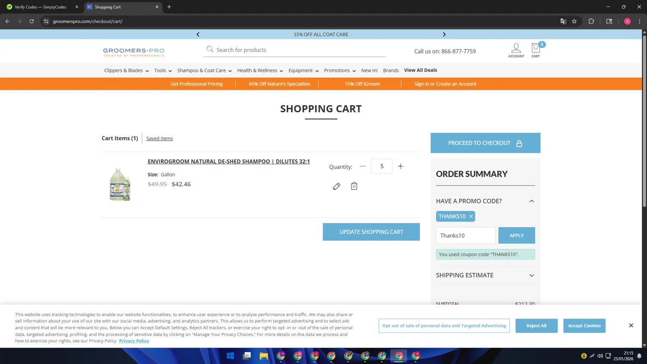Switch to Saved Items tab
This screenshot has width=647, height=364.
point(160,138)
